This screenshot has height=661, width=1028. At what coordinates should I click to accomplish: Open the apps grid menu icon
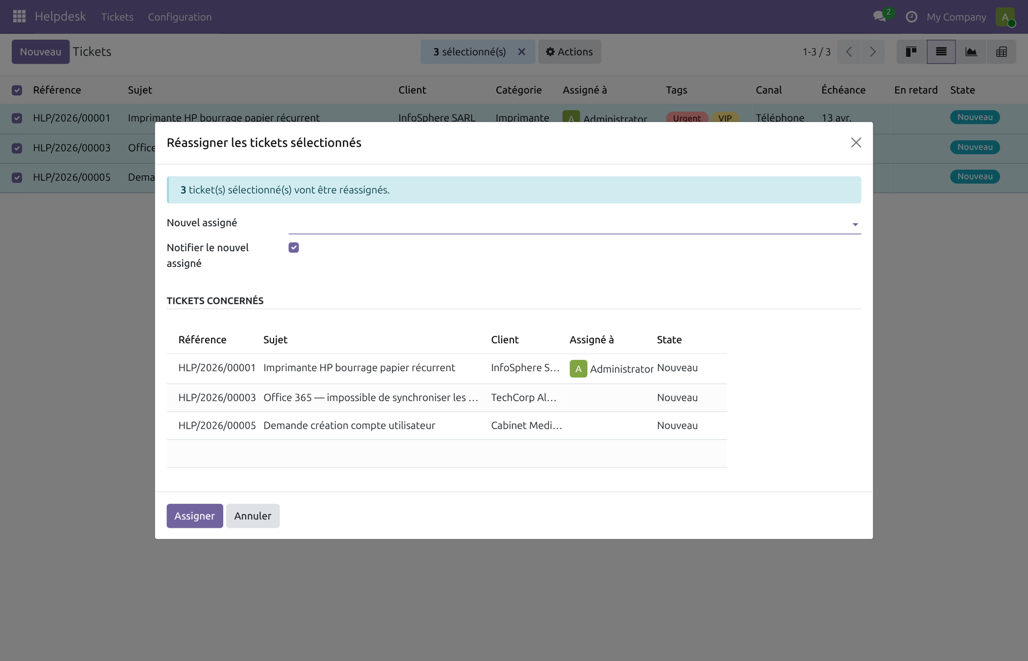[x=19, y=17]
